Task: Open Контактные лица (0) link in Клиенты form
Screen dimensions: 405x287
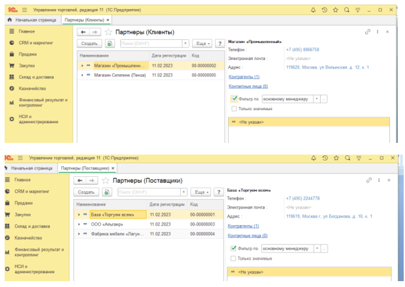Action: (248, 86)
